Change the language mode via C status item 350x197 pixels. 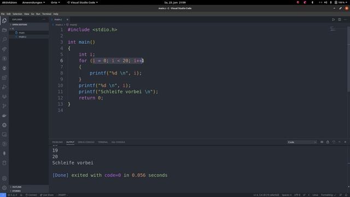[x=309, y=195]
